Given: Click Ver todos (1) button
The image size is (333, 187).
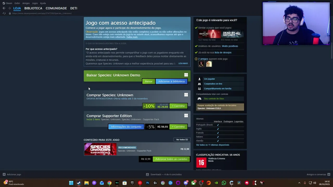Looking at the screenshot, I should click(x=182, y=140).
